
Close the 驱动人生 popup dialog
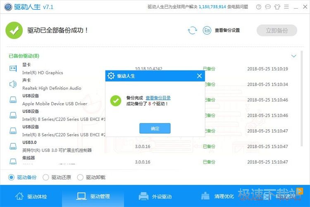tap(199, 76)
